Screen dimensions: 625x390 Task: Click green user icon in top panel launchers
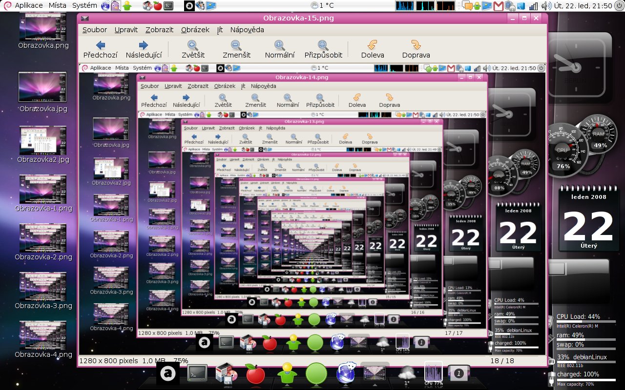tap(127, 6)
